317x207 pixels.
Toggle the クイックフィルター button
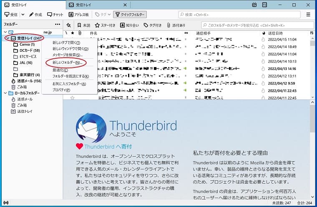tap(130, 15)
